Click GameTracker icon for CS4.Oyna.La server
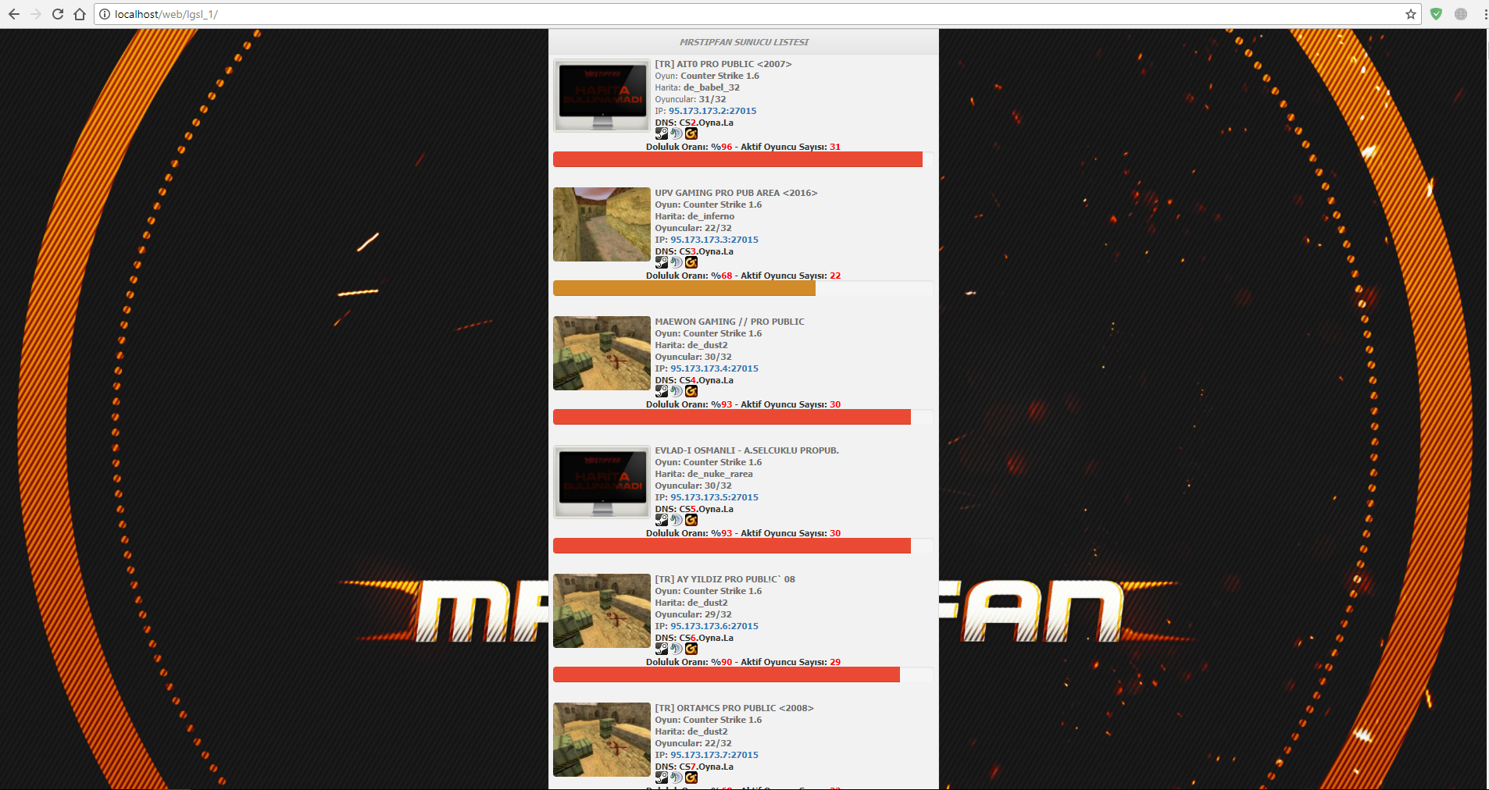Image resolution: width=1489 pixels, height=790 pixels. click(691, 391)
